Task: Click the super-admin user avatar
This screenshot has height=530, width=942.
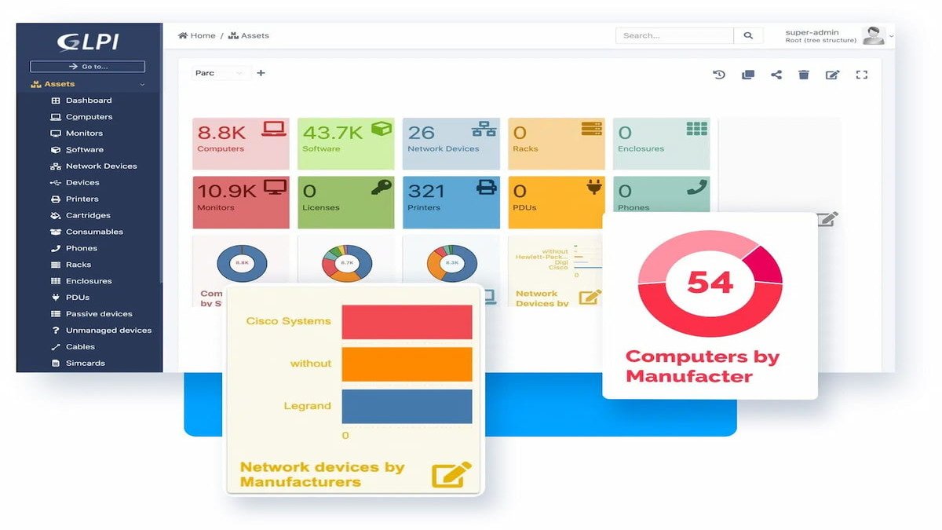Action: pos(873,35)
